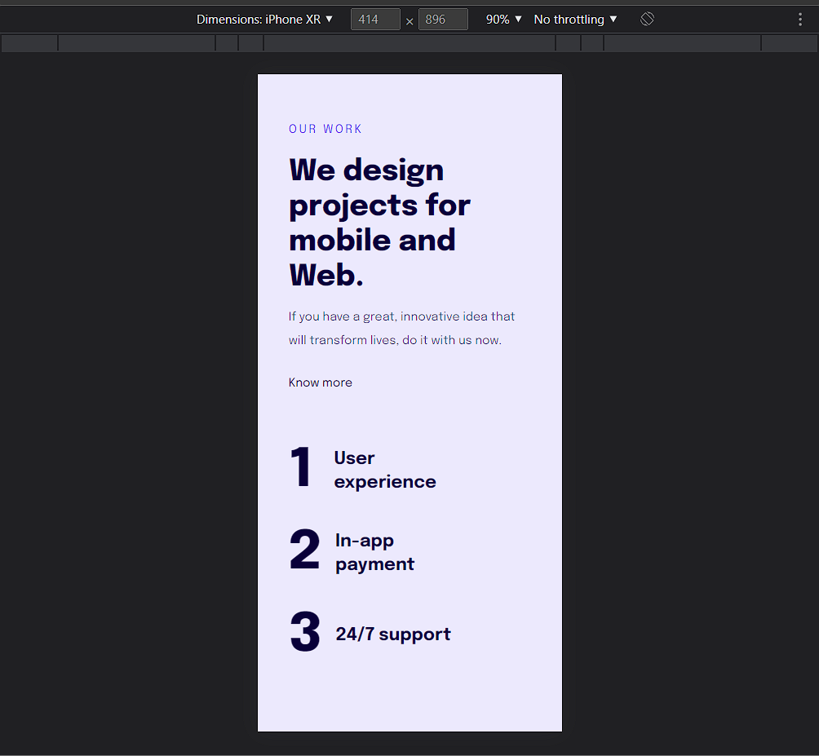The image size is (819, 756).
Task: Select the In-app payment list item
Action: click(374, 551)
